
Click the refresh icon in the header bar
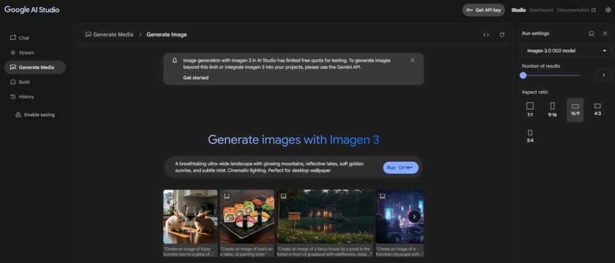tap(502, 34)
